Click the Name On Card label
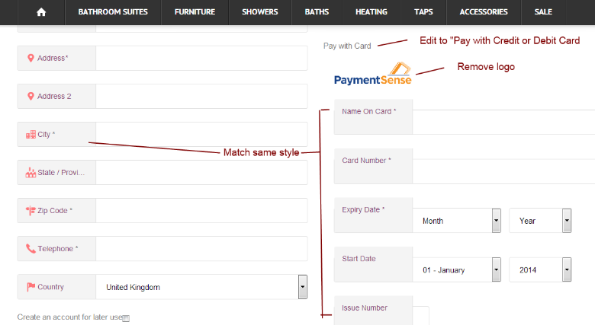595x325 pixels. click(x=369, y=111)
